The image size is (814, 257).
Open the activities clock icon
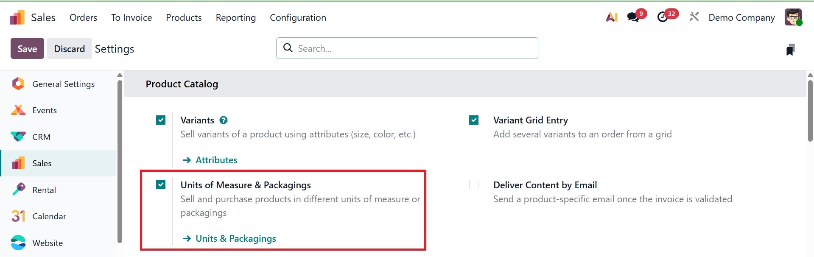point(663,17)
